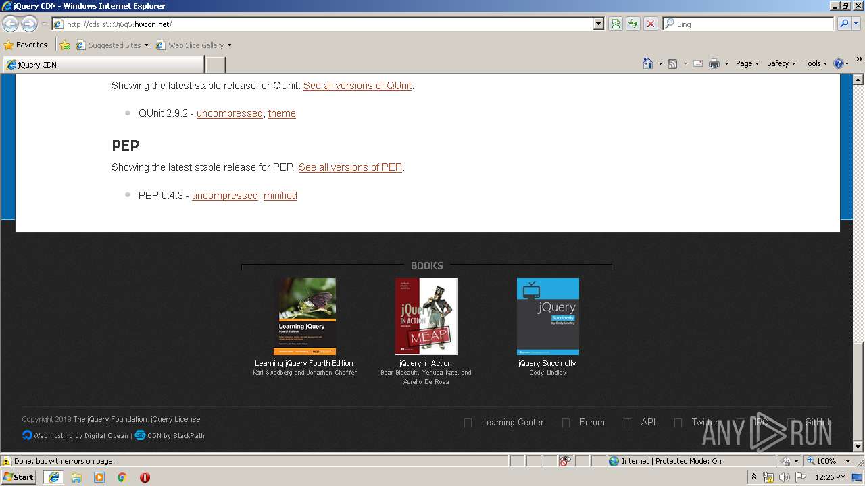This screenshot has height=486, width=865.
Task: Open Forum footer link
Action: pos(592,423)
